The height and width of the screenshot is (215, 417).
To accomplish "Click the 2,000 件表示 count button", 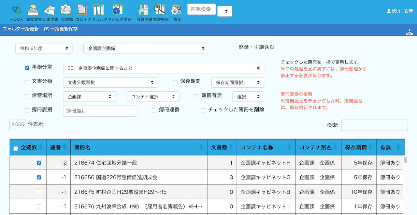I will tap(18, 125).
